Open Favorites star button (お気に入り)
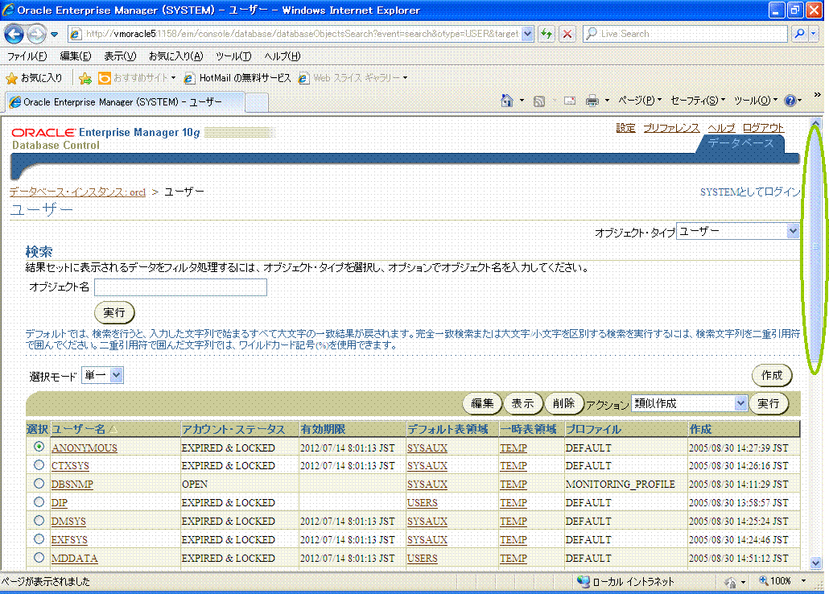 tap(34, 78)
